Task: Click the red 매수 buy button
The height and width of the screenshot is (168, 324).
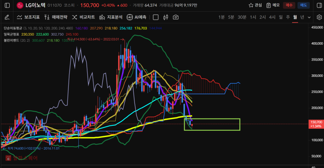Action: (289, 5)
